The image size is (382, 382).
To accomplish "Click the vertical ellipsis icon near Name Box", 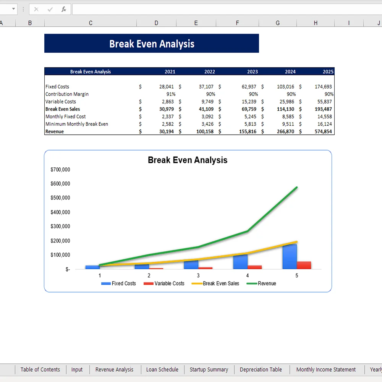I will pyautogui.click(x=23, y=9).
